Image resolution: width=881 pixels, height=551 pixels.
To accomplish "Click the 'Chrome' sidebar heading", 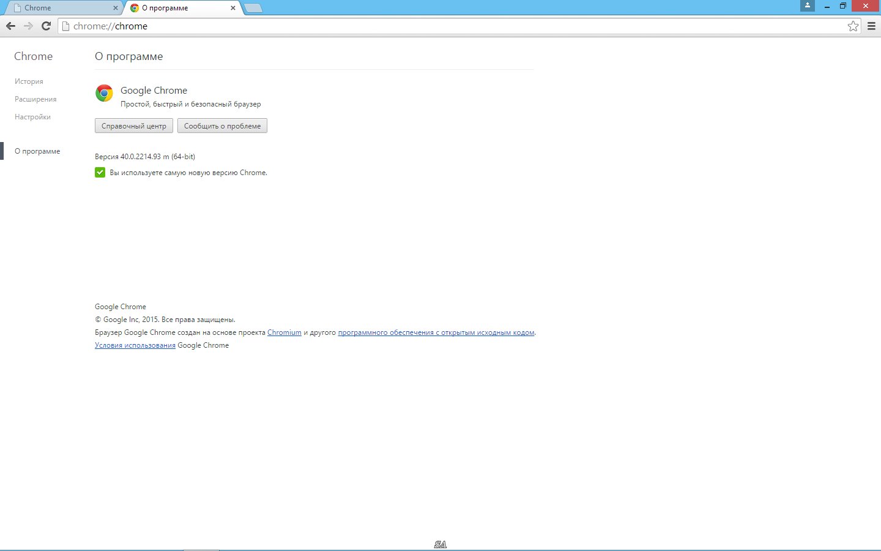I will click(x=33, y=56).
